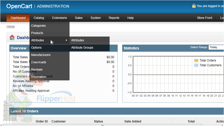Open the Sales menu
The height and width of the screenshot is (126, 224).
[79, 18]
